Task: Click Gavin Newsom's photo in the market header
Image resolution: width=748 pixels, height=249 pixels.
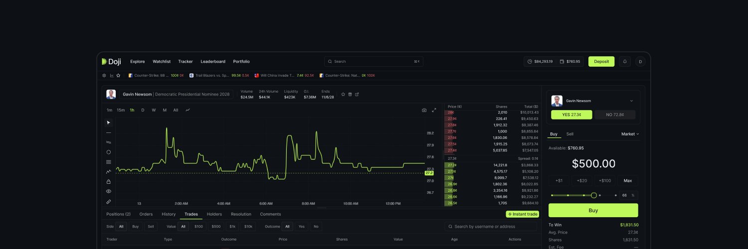Action: coord(111,94)
